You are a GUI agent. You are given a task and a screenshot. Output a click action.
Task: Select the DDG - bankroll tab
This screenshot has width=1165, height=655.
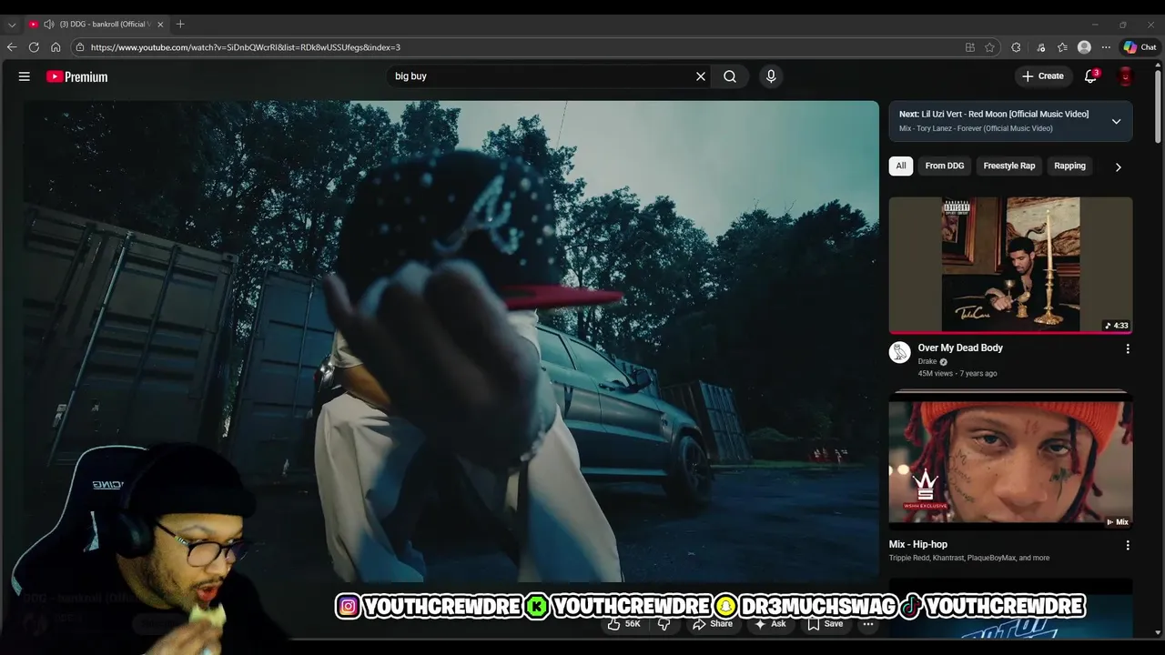click(x=96, y=25)
